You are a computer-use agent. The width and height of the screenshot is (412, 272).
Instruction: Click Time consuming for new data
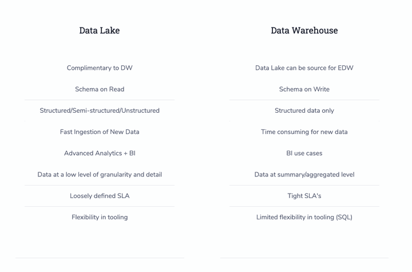304,132
